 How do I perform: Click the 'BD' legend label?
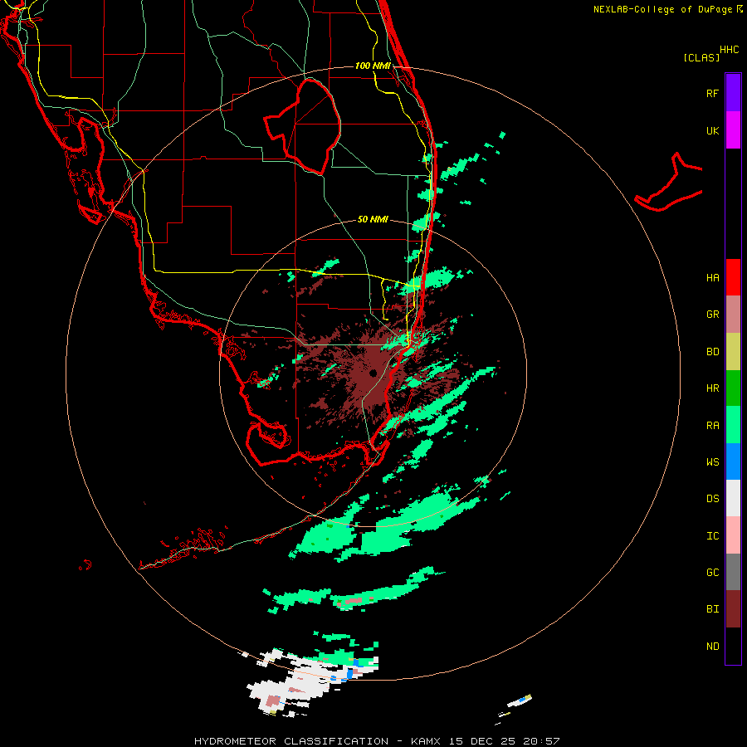point(712,352)
